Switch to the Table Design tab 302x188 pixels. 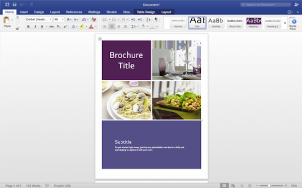(x=146, y=12)
